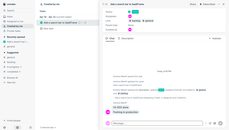Open the emoji picker icon

point(210,123)
